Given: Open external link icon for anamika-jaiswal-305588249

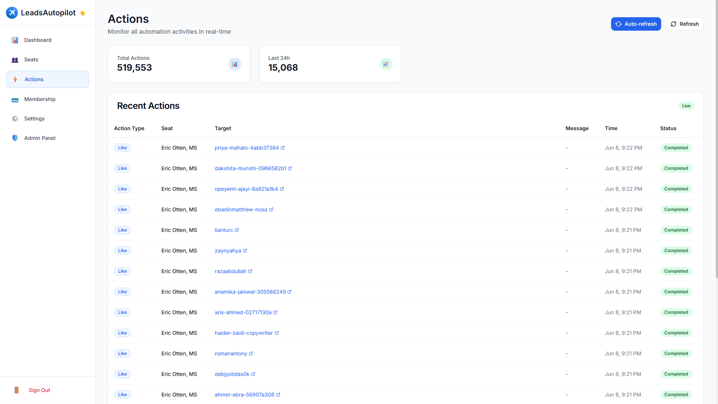Looking at the screenshot, I should click(289, 292).
